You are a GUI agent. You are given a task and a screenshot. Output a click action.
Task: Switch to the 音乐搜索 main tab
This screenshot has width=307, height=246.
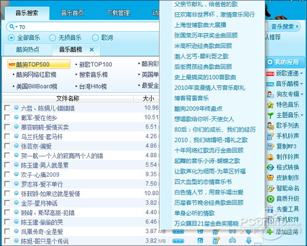(27, 13)
